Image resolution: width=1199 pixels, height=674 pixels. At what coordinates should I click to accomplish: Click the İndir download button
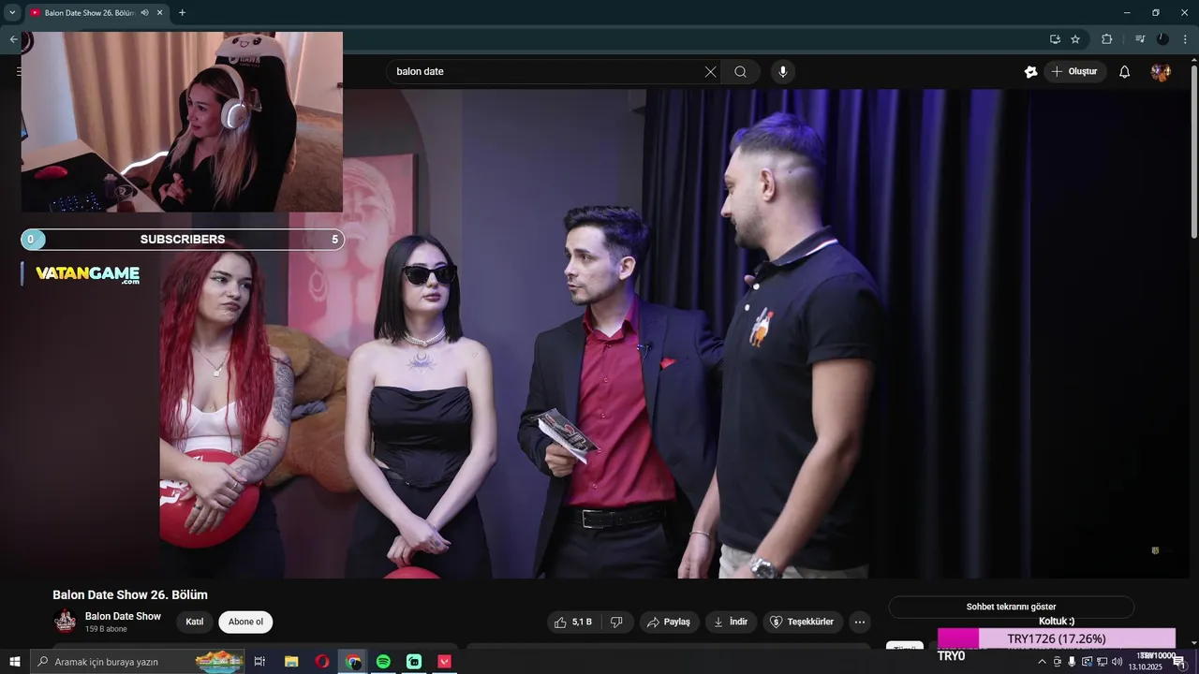pos(731,623)
